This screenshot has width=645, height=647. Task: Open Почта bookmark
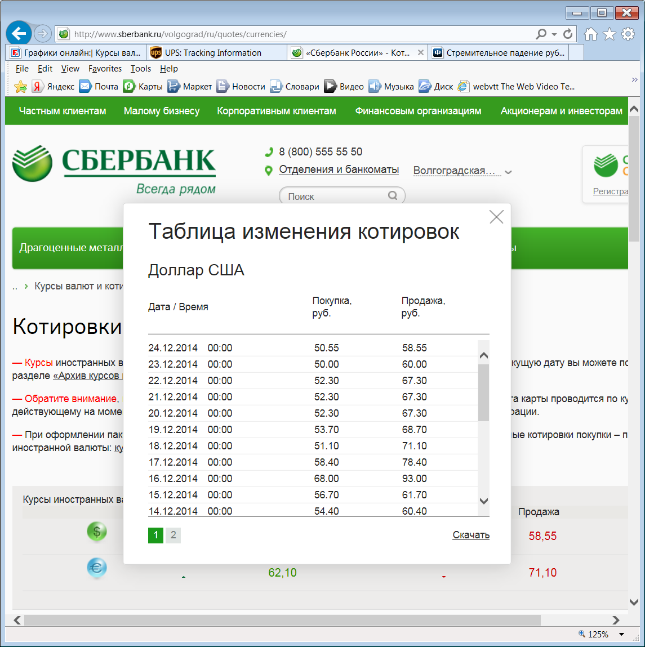coord(99,87)
